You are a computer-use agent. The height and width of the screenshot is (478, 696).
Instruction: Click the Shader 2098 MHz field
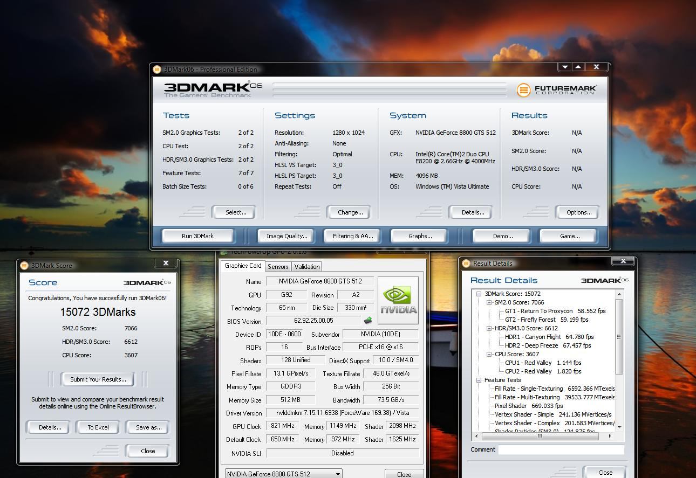click(402, 426)
